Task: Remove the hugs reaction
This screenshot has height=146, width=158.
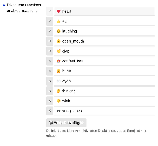Action: click(49, 71)
